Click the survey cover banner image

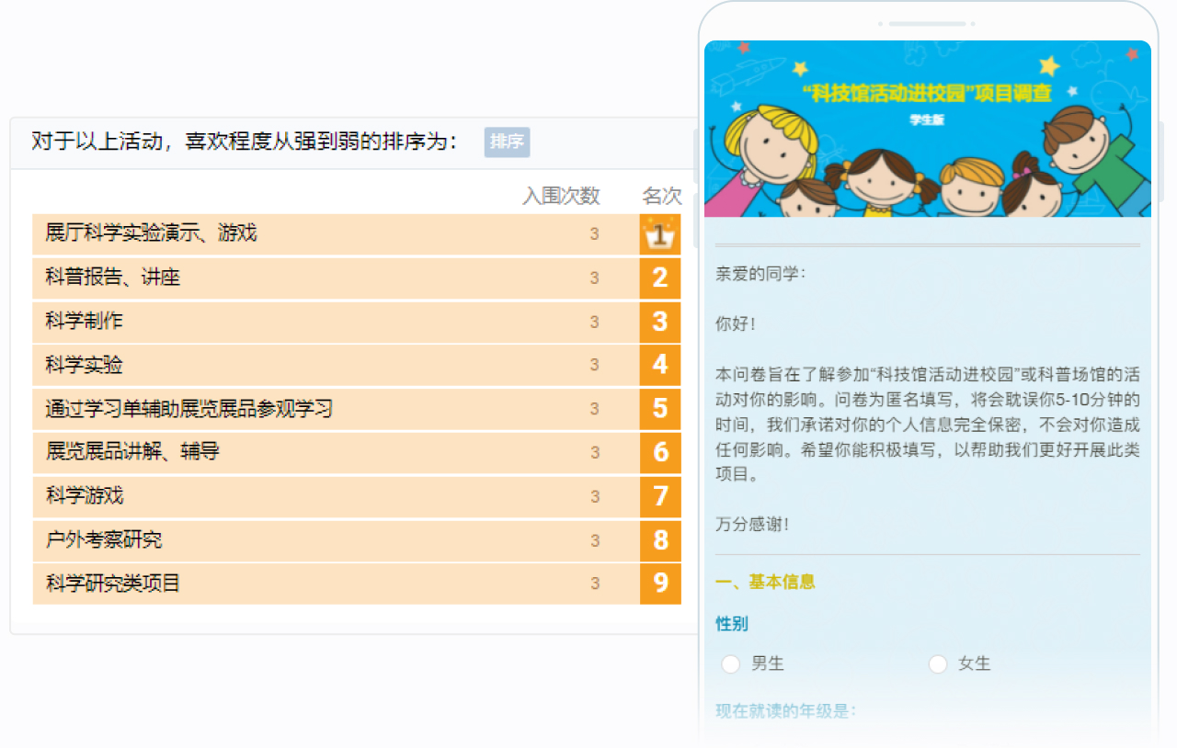(x=928, y=127)
